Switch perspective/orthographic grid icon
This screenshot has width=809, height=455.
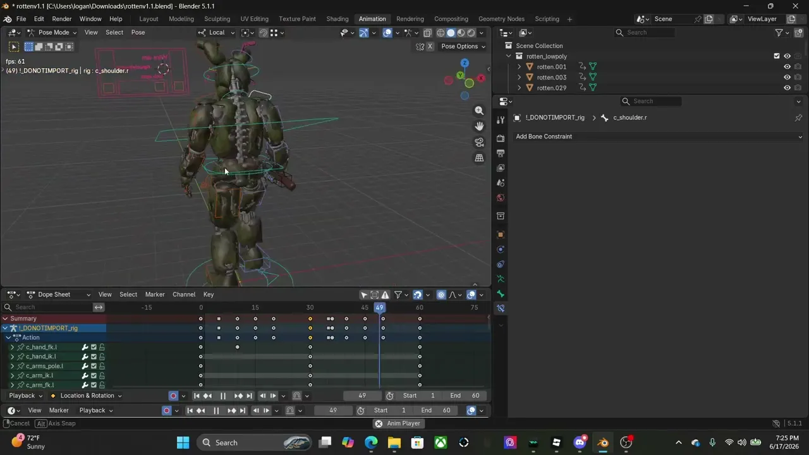pos(479,158)
